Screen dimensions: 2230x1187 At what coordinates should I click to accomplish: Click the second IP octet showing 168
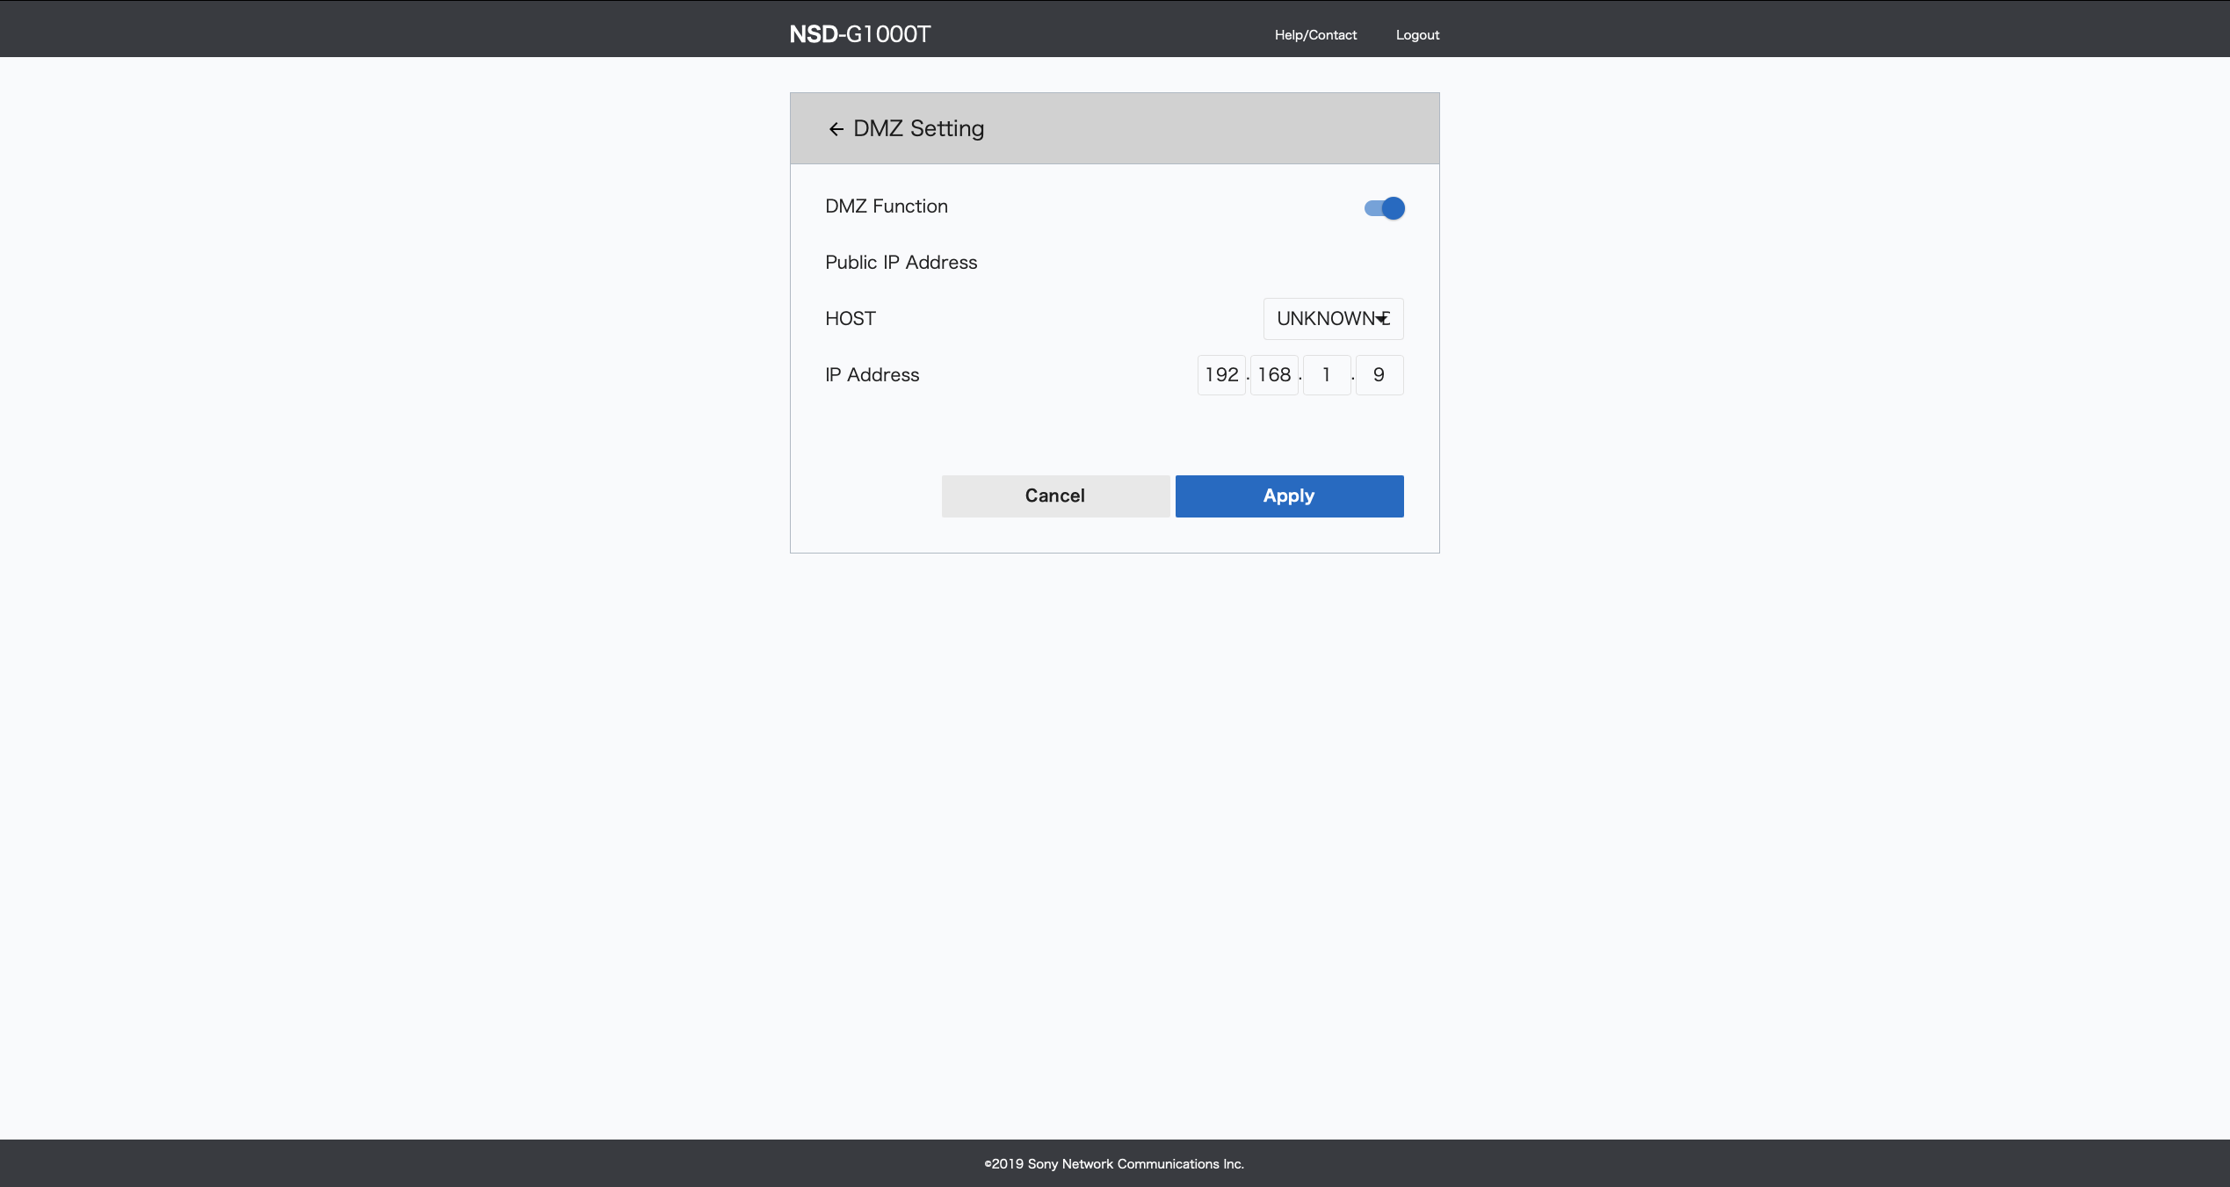click(x=1273, y=374)
